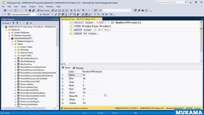Open the File menu

tap(3, 6)
